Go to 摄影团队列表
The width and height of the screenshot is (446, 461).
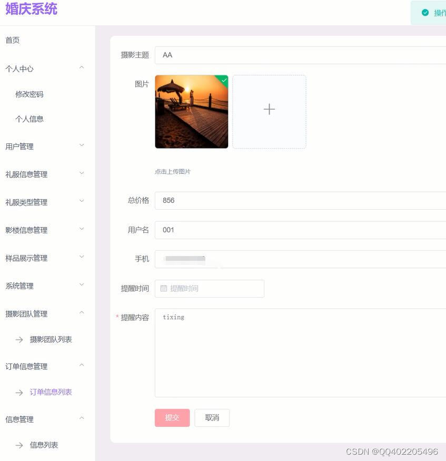51,340
